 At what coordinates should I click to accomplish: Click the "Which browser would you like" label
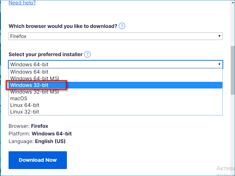click(63, 26)
